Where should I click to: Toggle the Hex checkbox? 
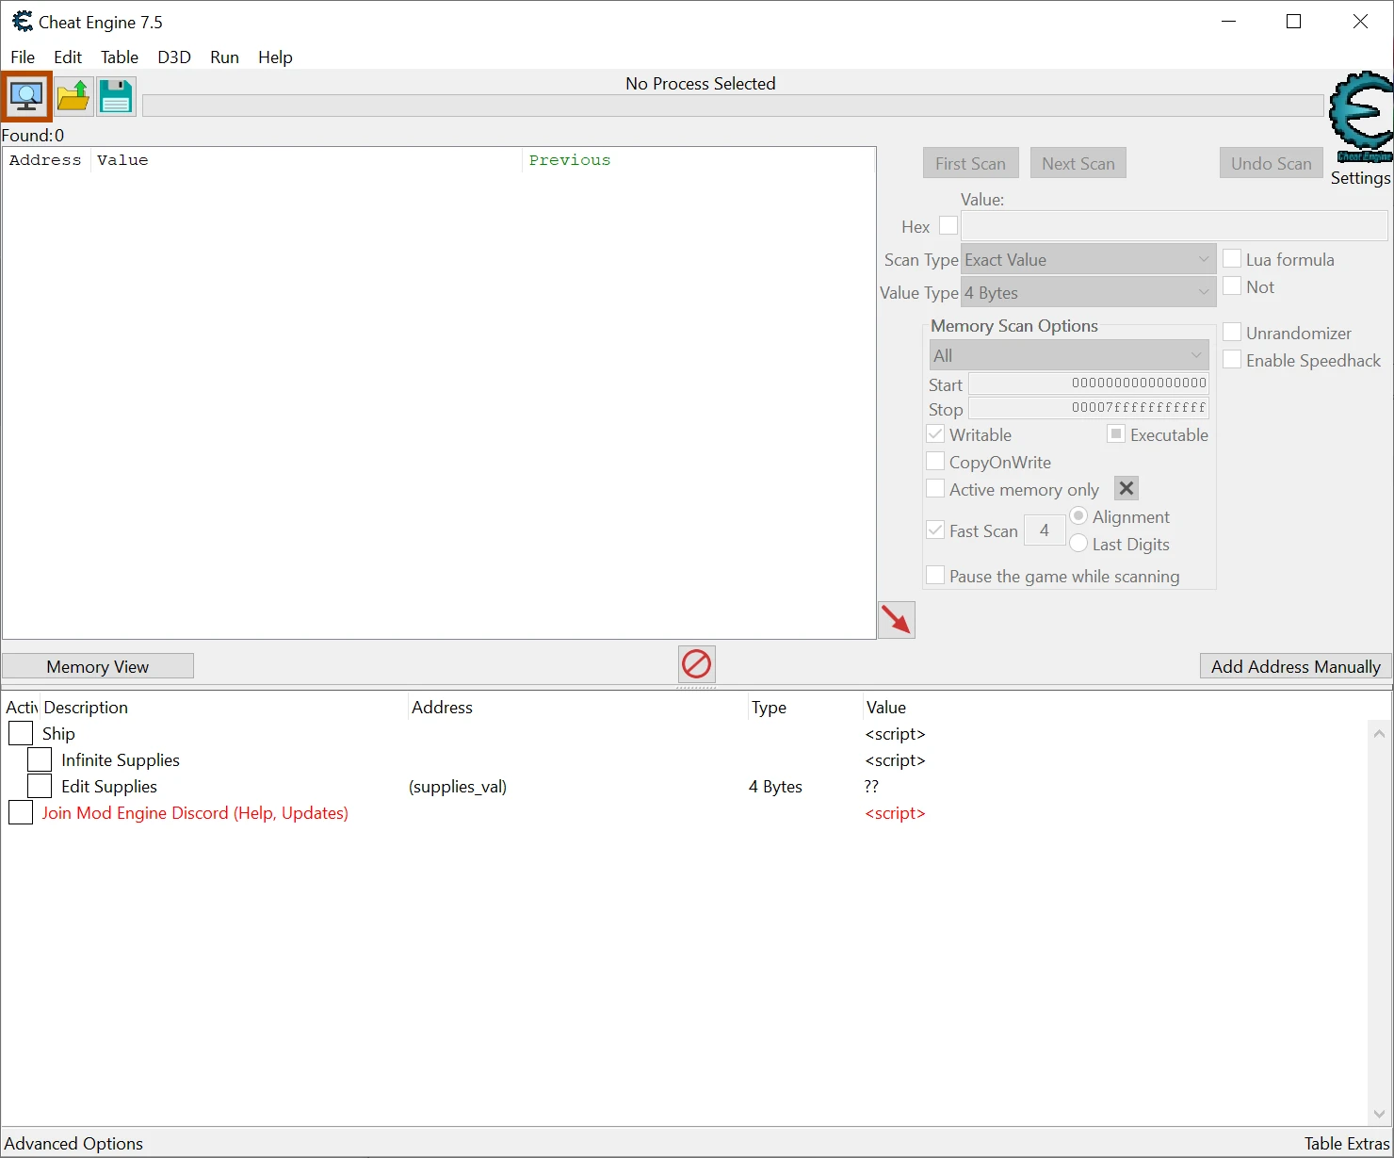948,225
